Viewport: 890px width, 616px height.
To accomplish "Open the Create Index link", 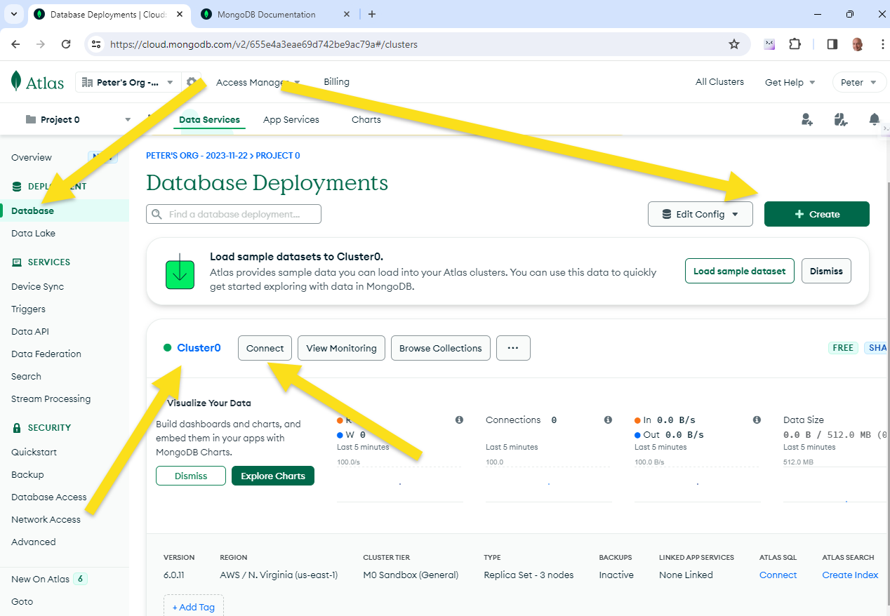I will (x=850, y=575).
